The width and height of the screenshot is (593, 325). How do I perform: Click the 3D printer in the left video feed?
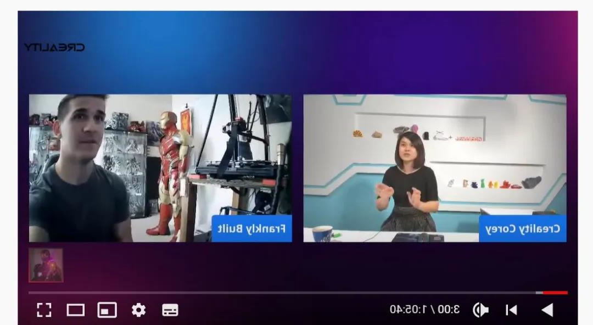pyautogui.click(x=236, y=159)
